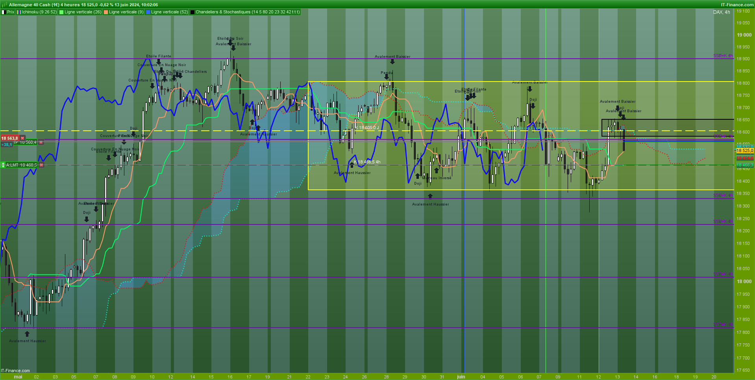Click the Ichimoku multicolor indicator icon
This screenshot has height=380, width=755.
point(19,12)
